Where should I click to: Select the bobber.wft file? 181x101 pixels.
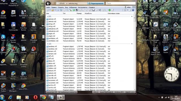tap(52, 66)
